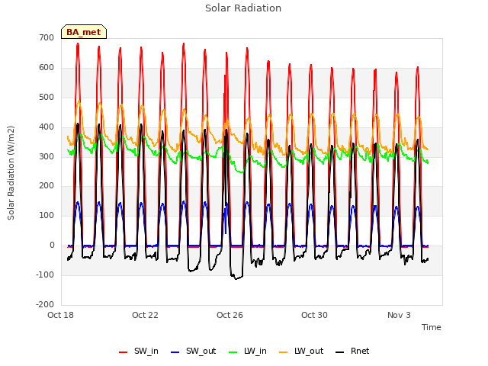
Task: Click the Oct 30 x-axis tick label
Action: (x=314, y=315)
